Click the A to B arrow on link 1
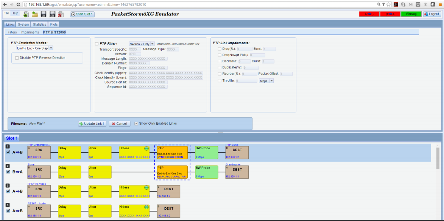 coord(17,152)
